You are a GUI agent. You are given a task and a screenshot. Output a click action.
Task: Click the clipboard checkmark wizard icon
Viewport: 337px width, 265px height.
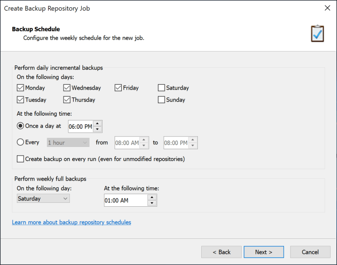(x=317, y=34)
